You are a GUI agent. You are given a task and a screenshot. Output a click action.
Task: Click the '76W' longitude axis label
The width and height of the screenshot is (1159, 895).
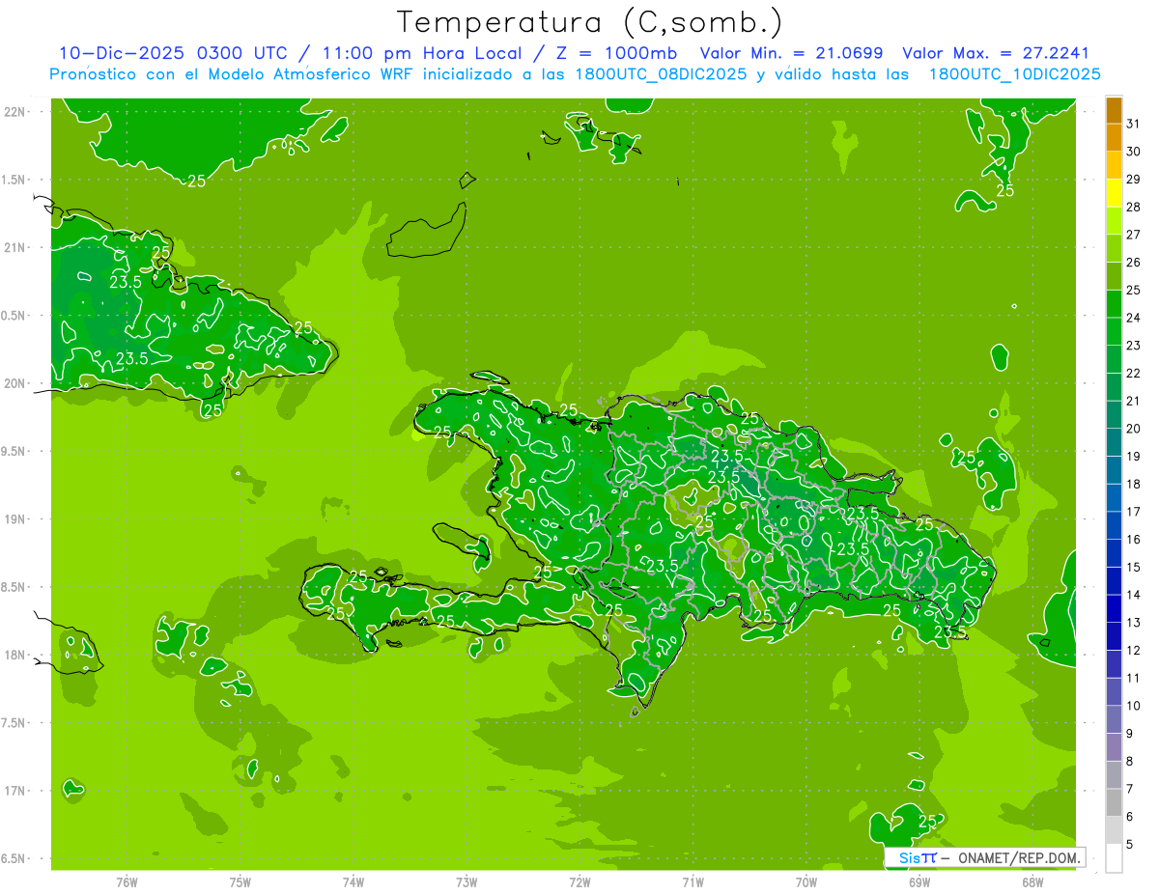tap(127, 882)
